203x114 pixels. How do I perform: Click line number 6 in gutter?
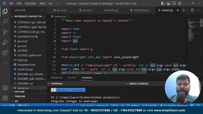55,41
